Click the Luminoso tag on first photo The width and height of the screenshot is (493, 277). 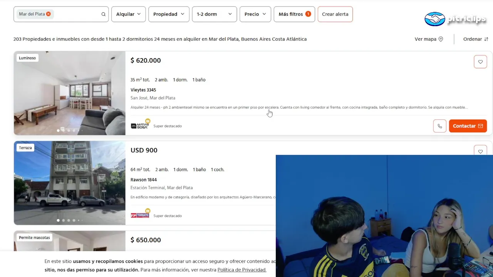27,58
